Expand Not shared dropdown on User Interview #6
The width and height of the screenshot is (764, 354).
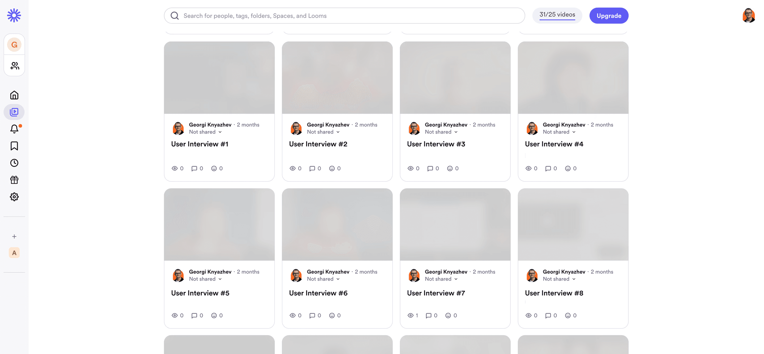coord(324,279)
